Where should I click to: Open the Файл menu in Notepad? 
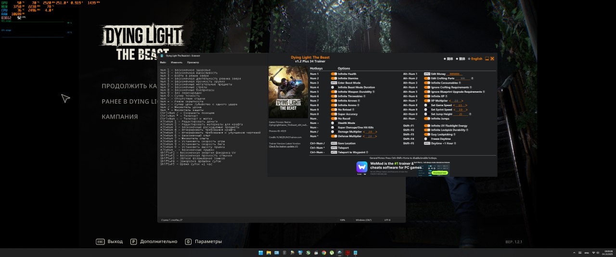click(x=163, y=62)
